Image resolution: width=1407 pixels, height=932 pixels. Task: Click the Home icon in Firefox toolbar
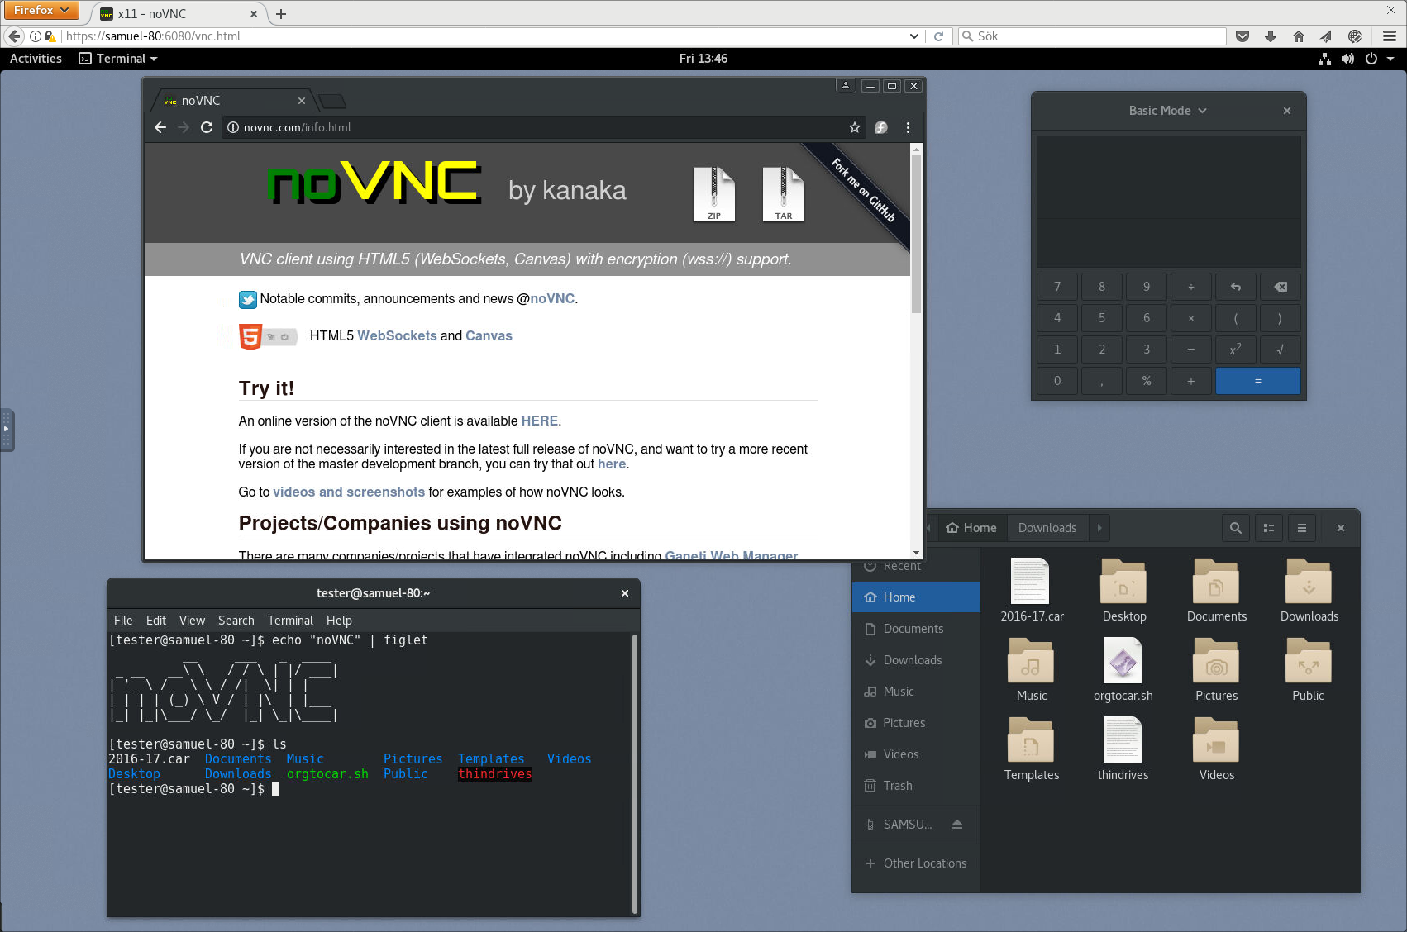point(1298,36)
